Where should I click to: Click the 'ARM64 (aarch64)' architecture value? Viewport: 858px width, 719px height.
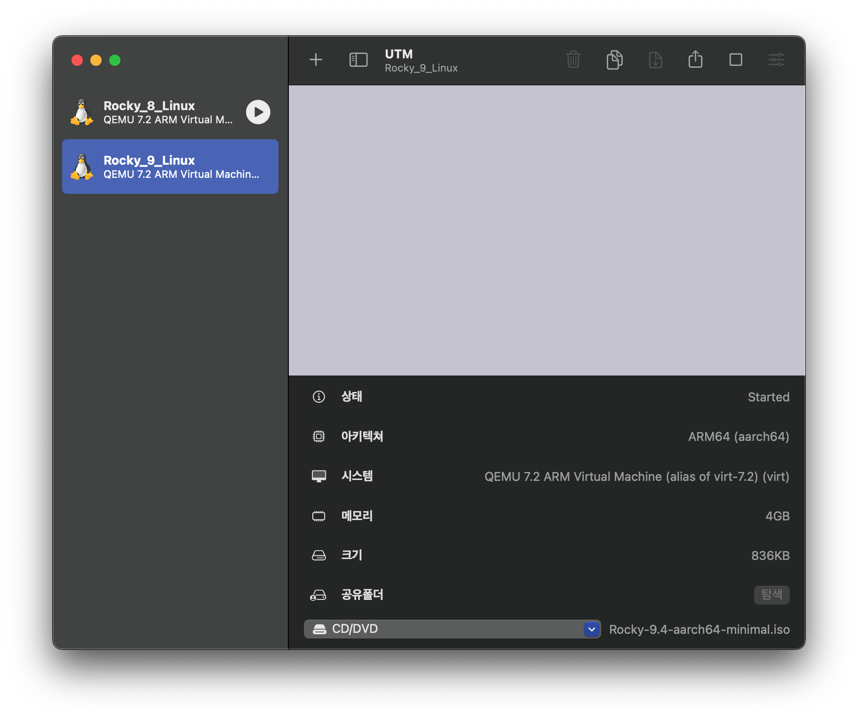pyautogui.click(x=739, y=437)
